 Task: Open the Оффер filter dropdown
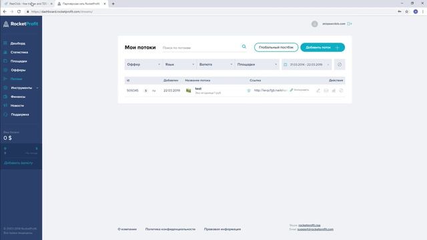coord(143,65)
